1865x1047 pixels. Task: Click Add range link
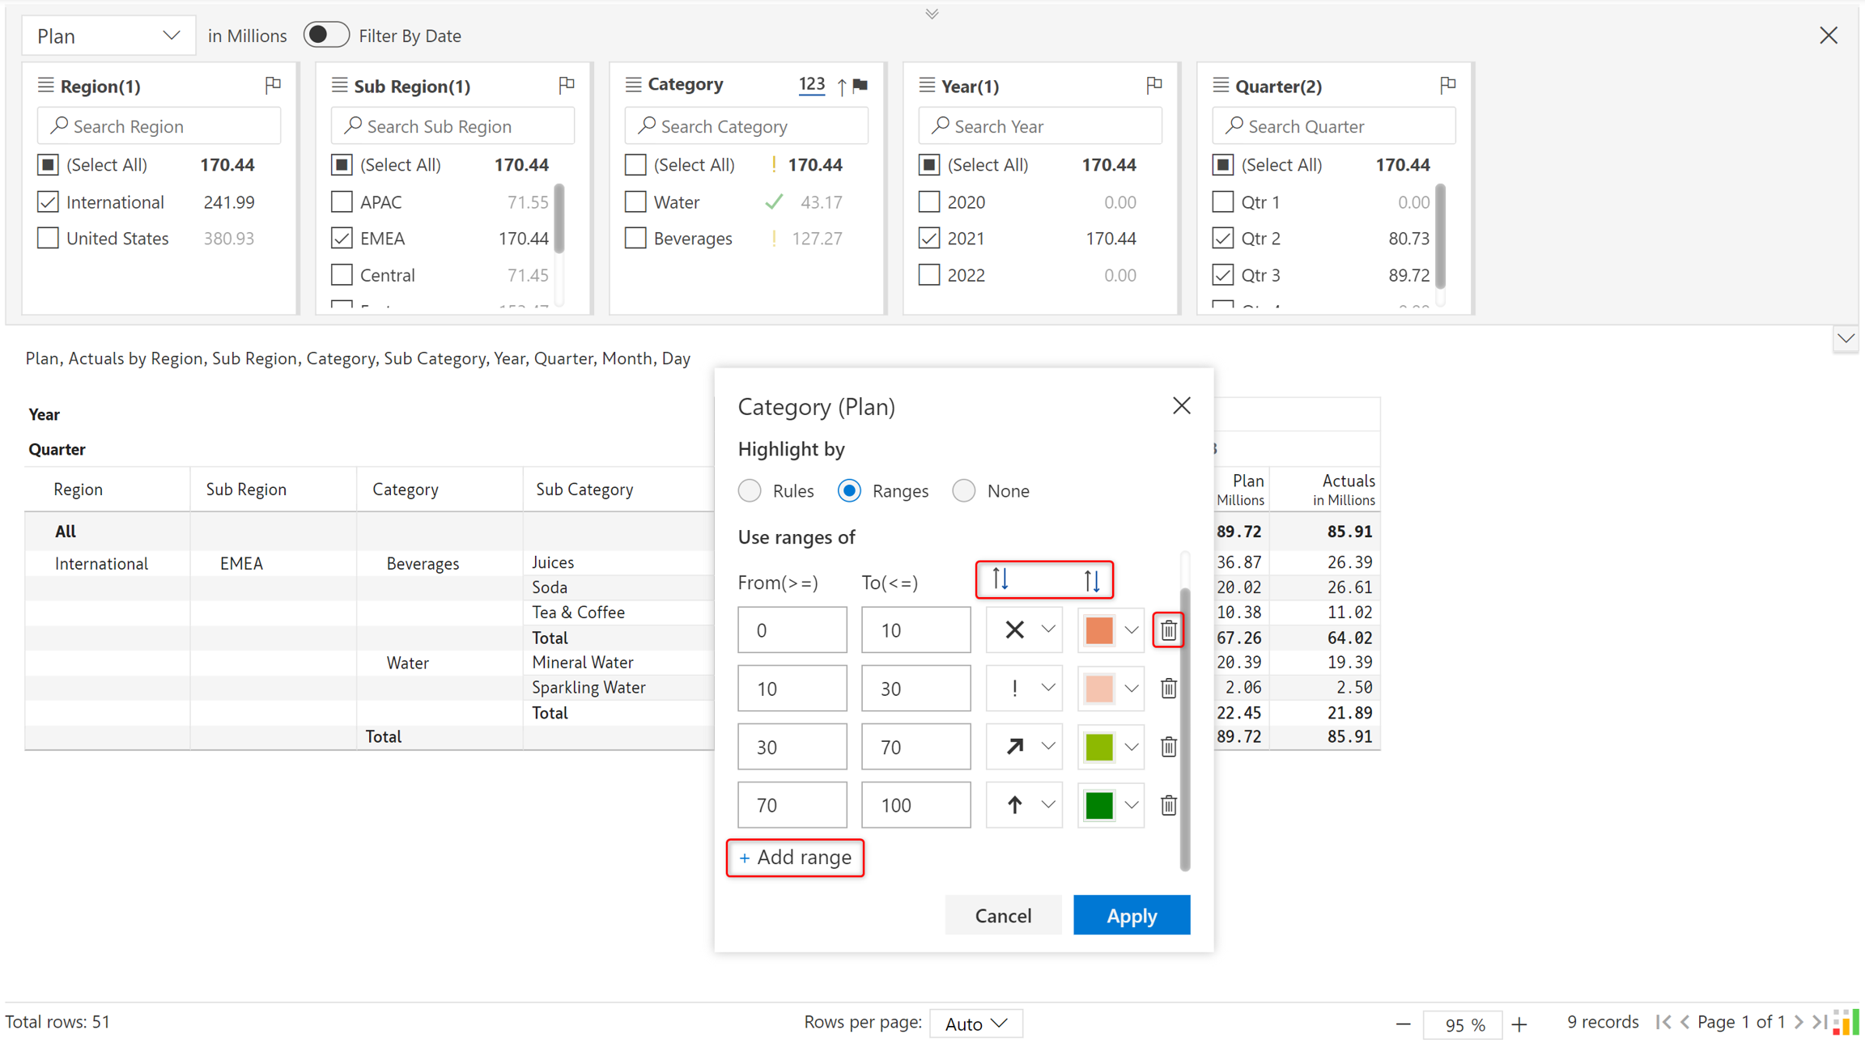[x=796, y=857]
